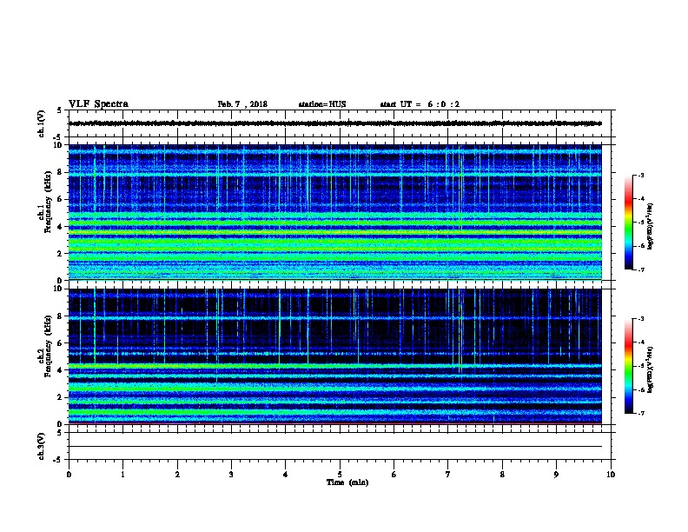Click the ch.2 "Frequency (kHz)" axis label

click(x=48, y=346)
